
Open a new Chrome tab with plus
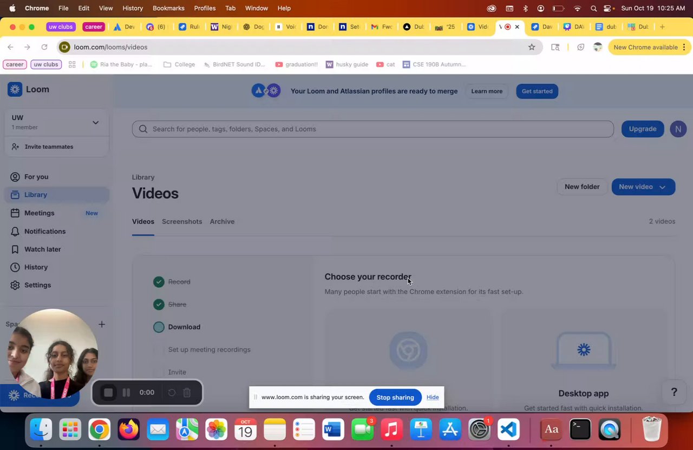(x=662, y=27)
